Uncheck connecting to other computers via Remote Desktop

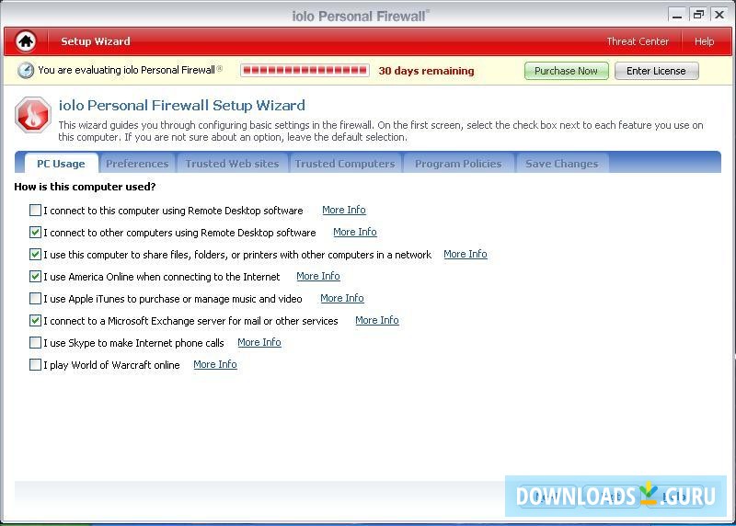pos(35,233)
